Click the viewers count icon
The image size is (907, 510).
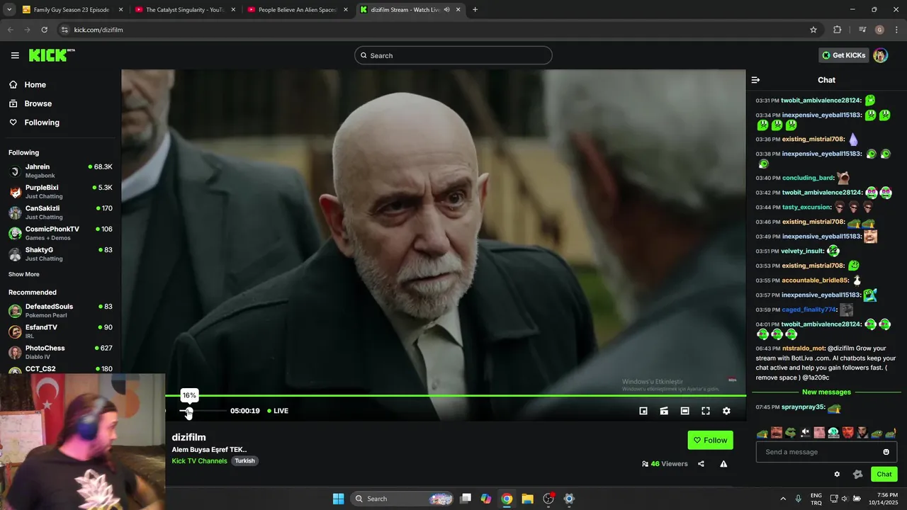pos(645,464)
